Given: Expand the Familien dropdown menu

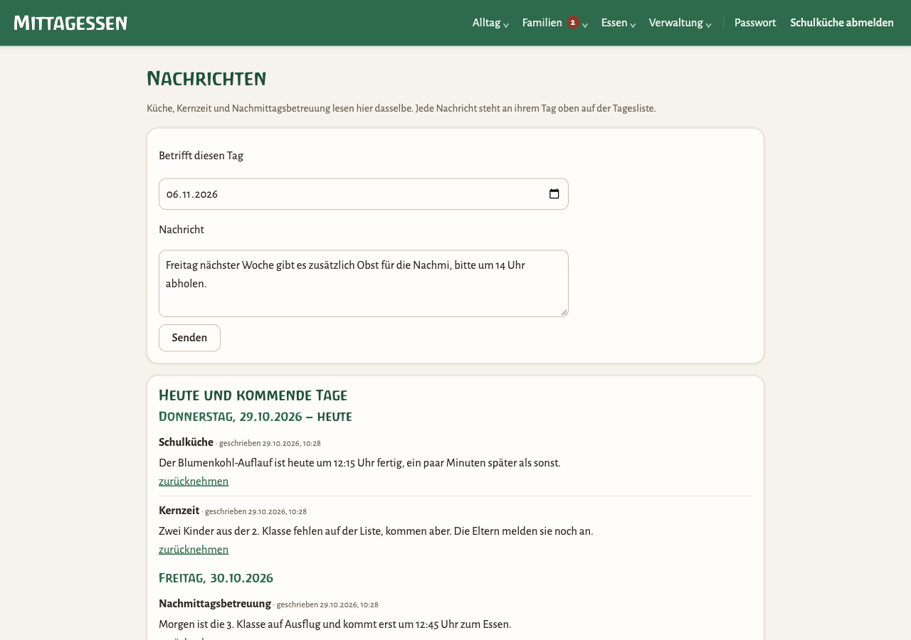Looking at the screenshot, I should 555,23.
